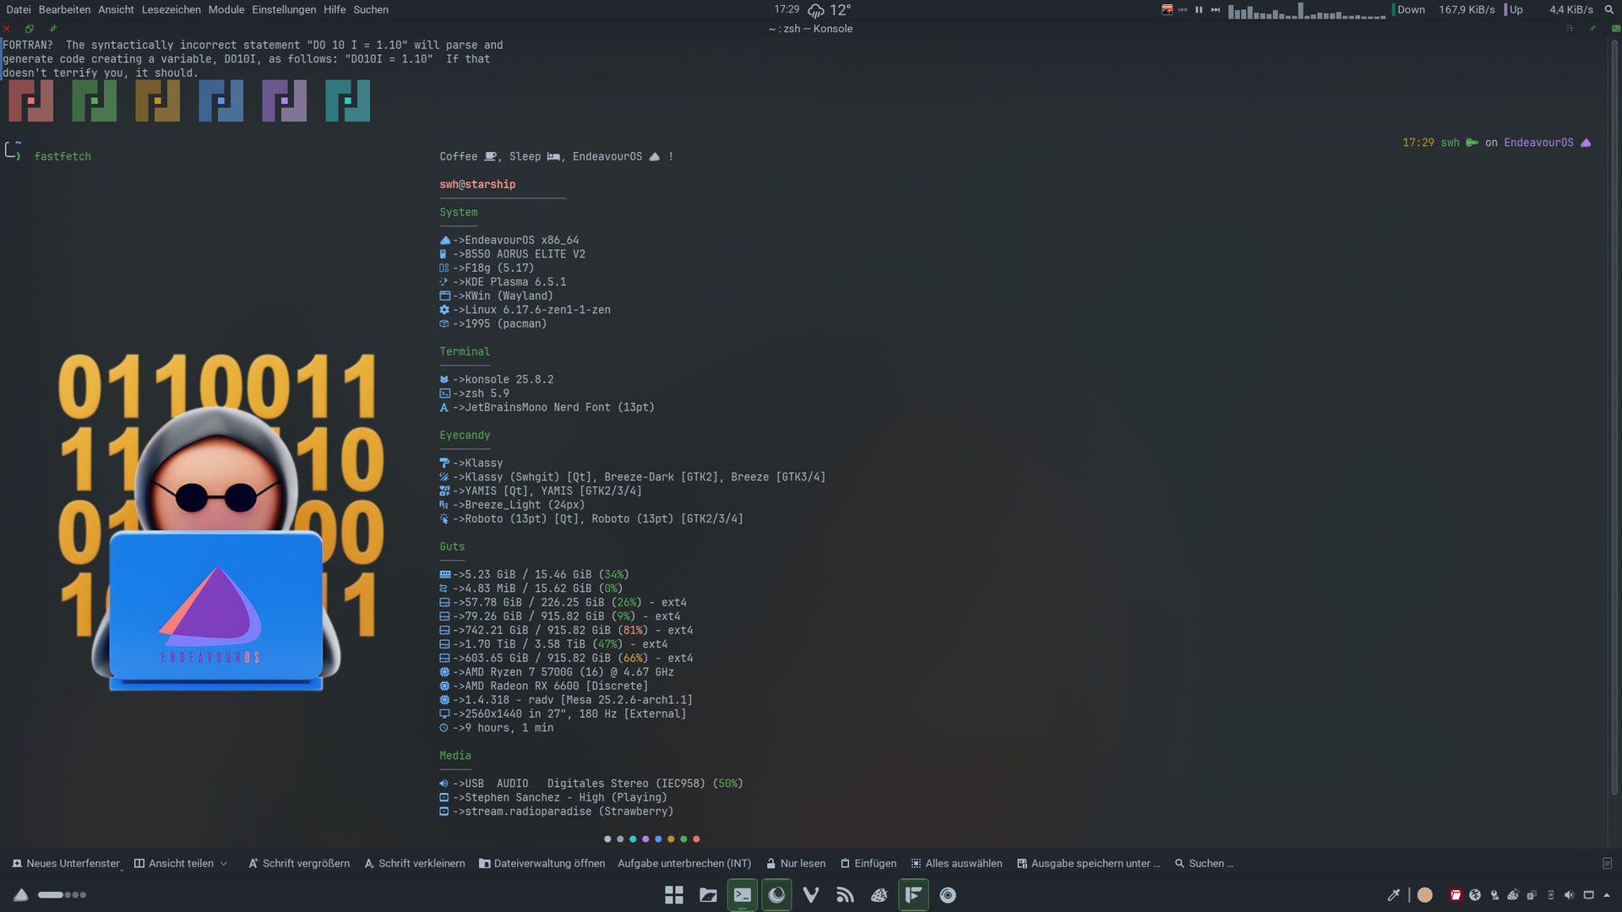This screenshot has width=1622, height=912.
Task: Pause the media playback in top panel
Action: tap(1199, 10)
